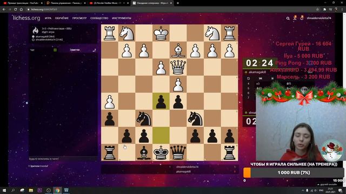Open the СООБЩЕСТВО menu
Viewport: 346px width, 194px height.
tap(99, 18)
